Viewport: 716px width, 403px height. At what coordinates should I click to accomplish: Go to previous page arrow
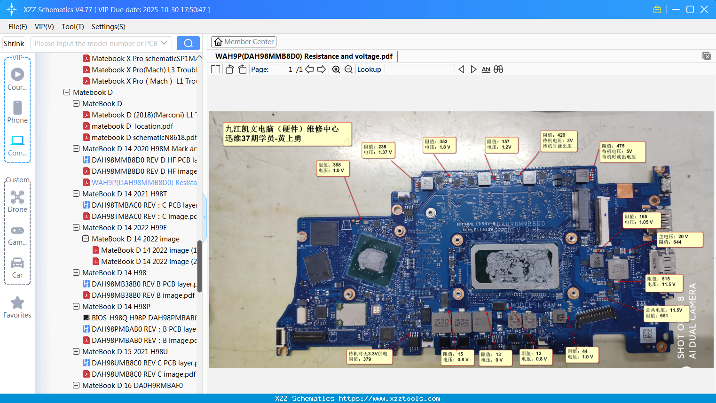[309, 70]
